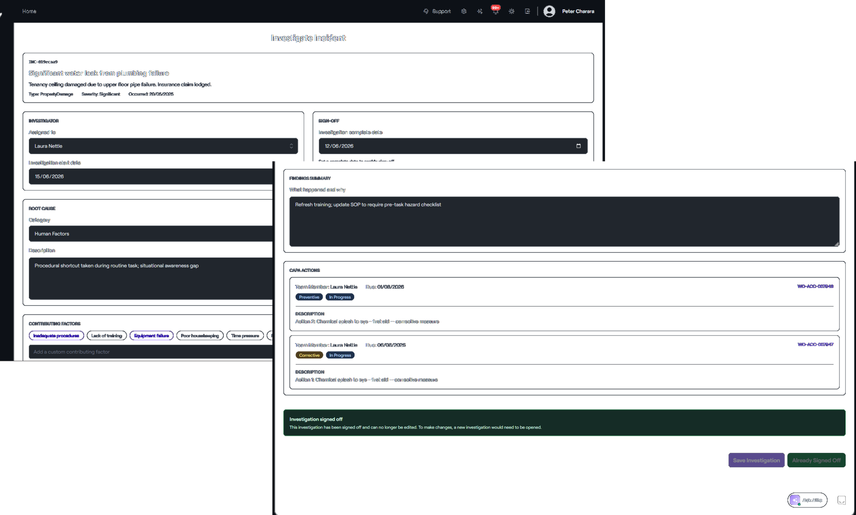Click the Ask Allie label text
Image resolution: width=856 pixels, height=515 pixels.
coord(812,500)
